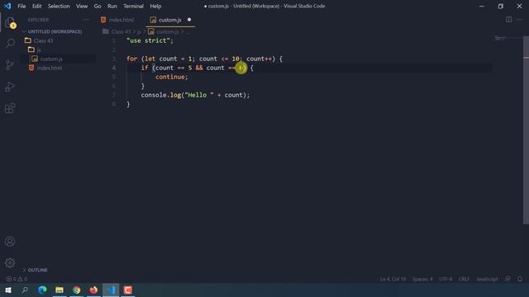Open the Search view in activity bar
This screenshot has height=297, width=529.
click(x=10, y=44)
